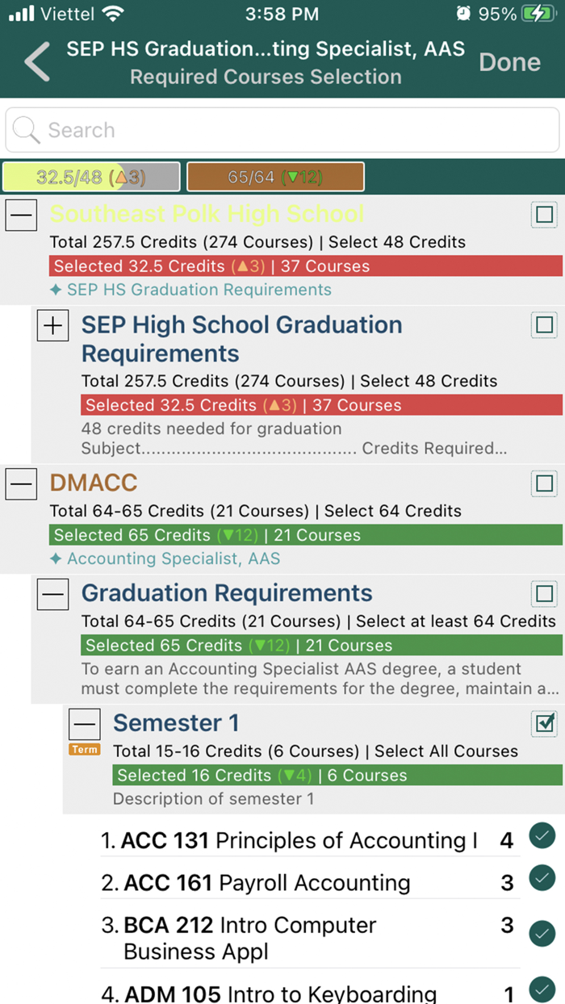Check the Southeast Polk High School selection box
Image resolution: width=565 pixels, height=1004 pixels.
pos(543,215)
